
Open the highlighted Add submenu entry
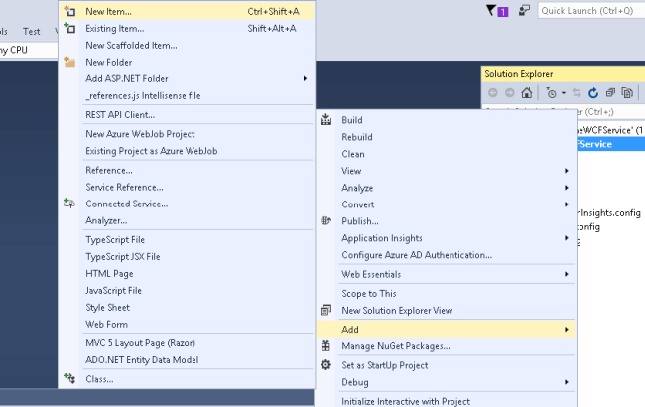click(x=446, y=330)
